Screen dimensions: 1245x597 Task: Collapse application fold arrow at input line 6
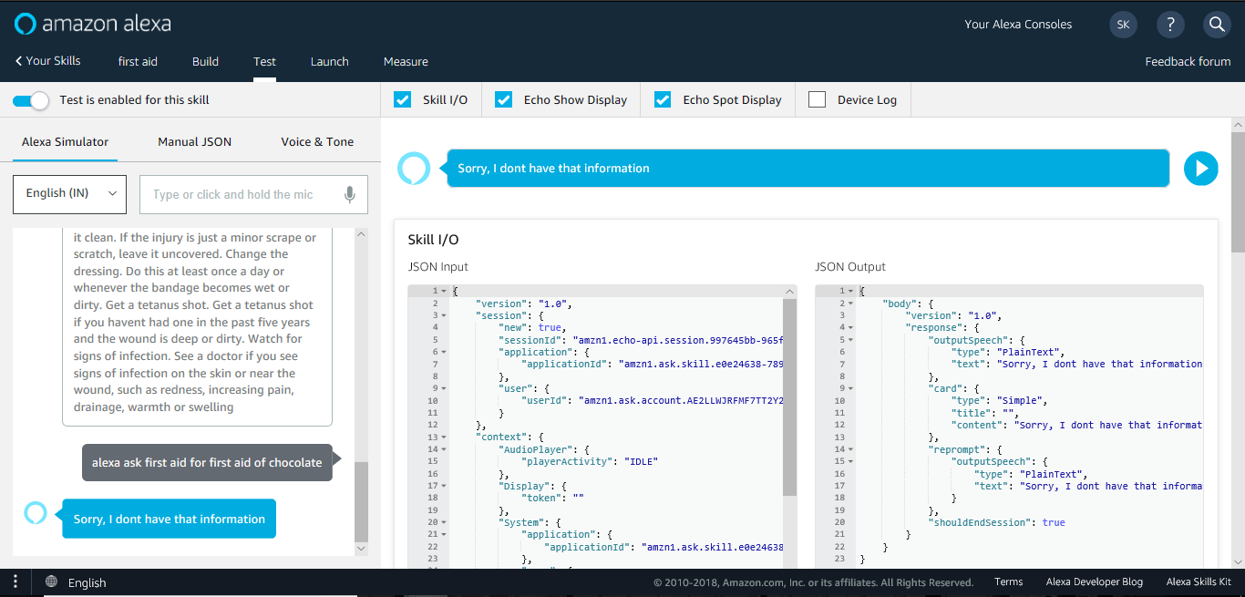[445, 352]
